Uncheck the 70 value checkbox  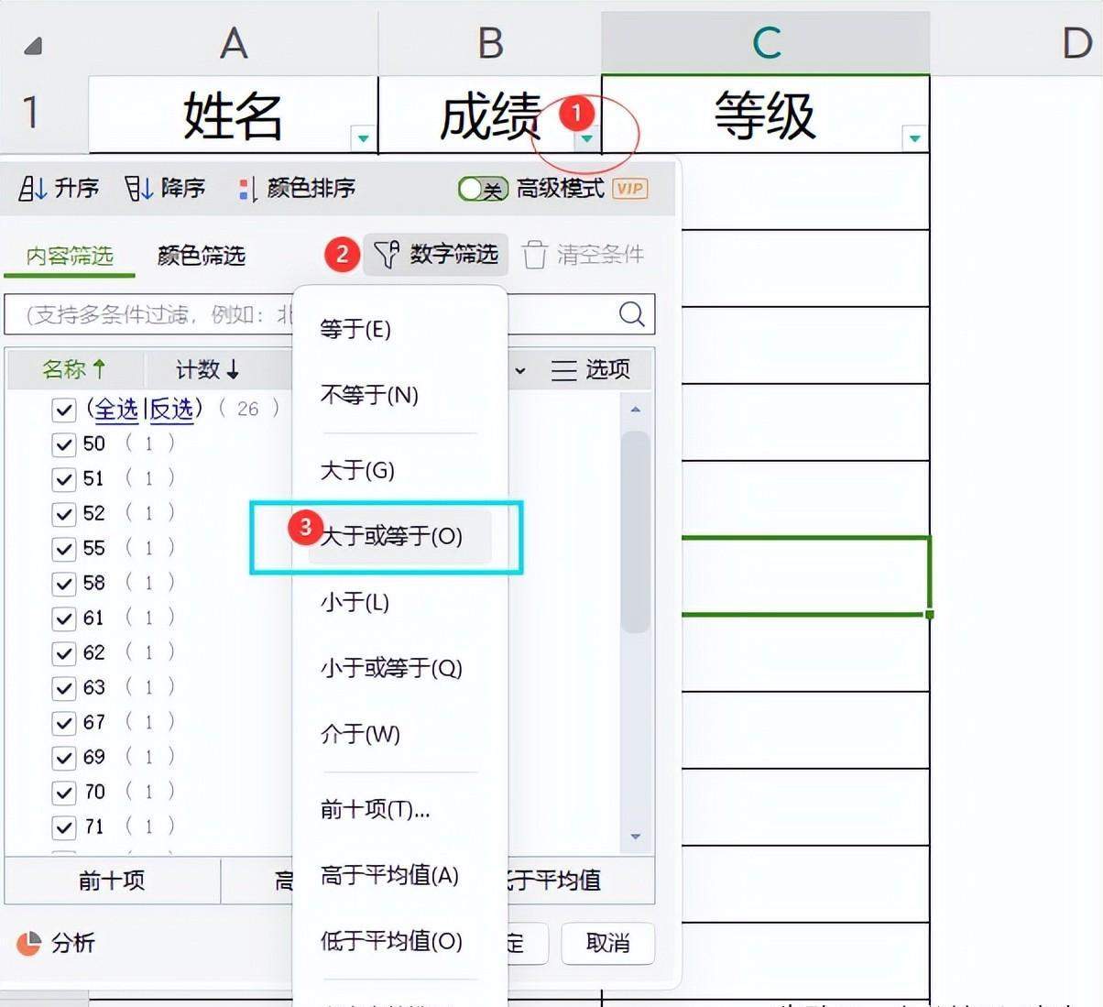[x=63, y=793]
